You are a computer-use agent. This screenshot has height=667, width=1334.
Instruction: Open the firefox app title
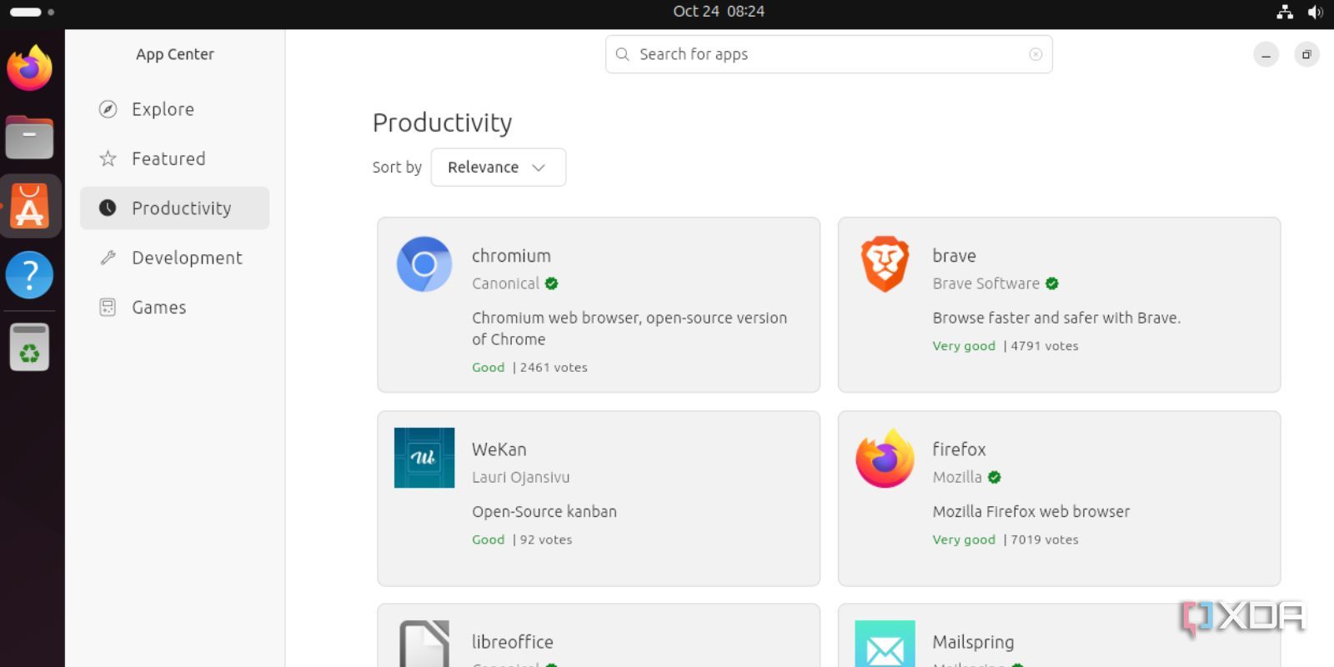pos(959,449)
